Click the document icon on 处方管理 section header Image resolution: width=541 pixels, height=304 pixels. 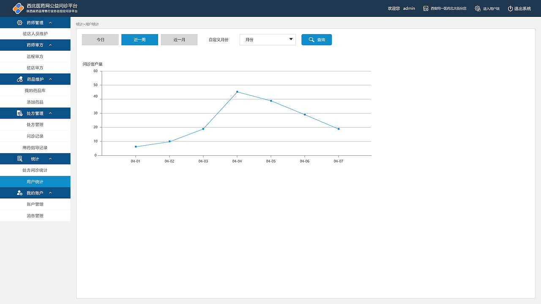(19, 113)
